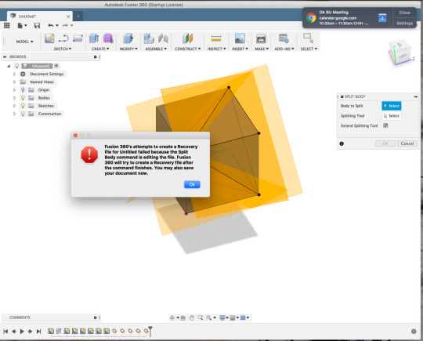Viewport: 423px width, 341px height.
Task: Open the INSPECT menu
Action: point(216,49)
